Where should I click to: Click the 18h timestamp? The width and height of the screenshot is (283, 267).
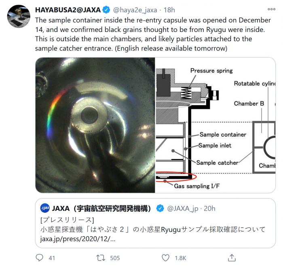[169, 10]
